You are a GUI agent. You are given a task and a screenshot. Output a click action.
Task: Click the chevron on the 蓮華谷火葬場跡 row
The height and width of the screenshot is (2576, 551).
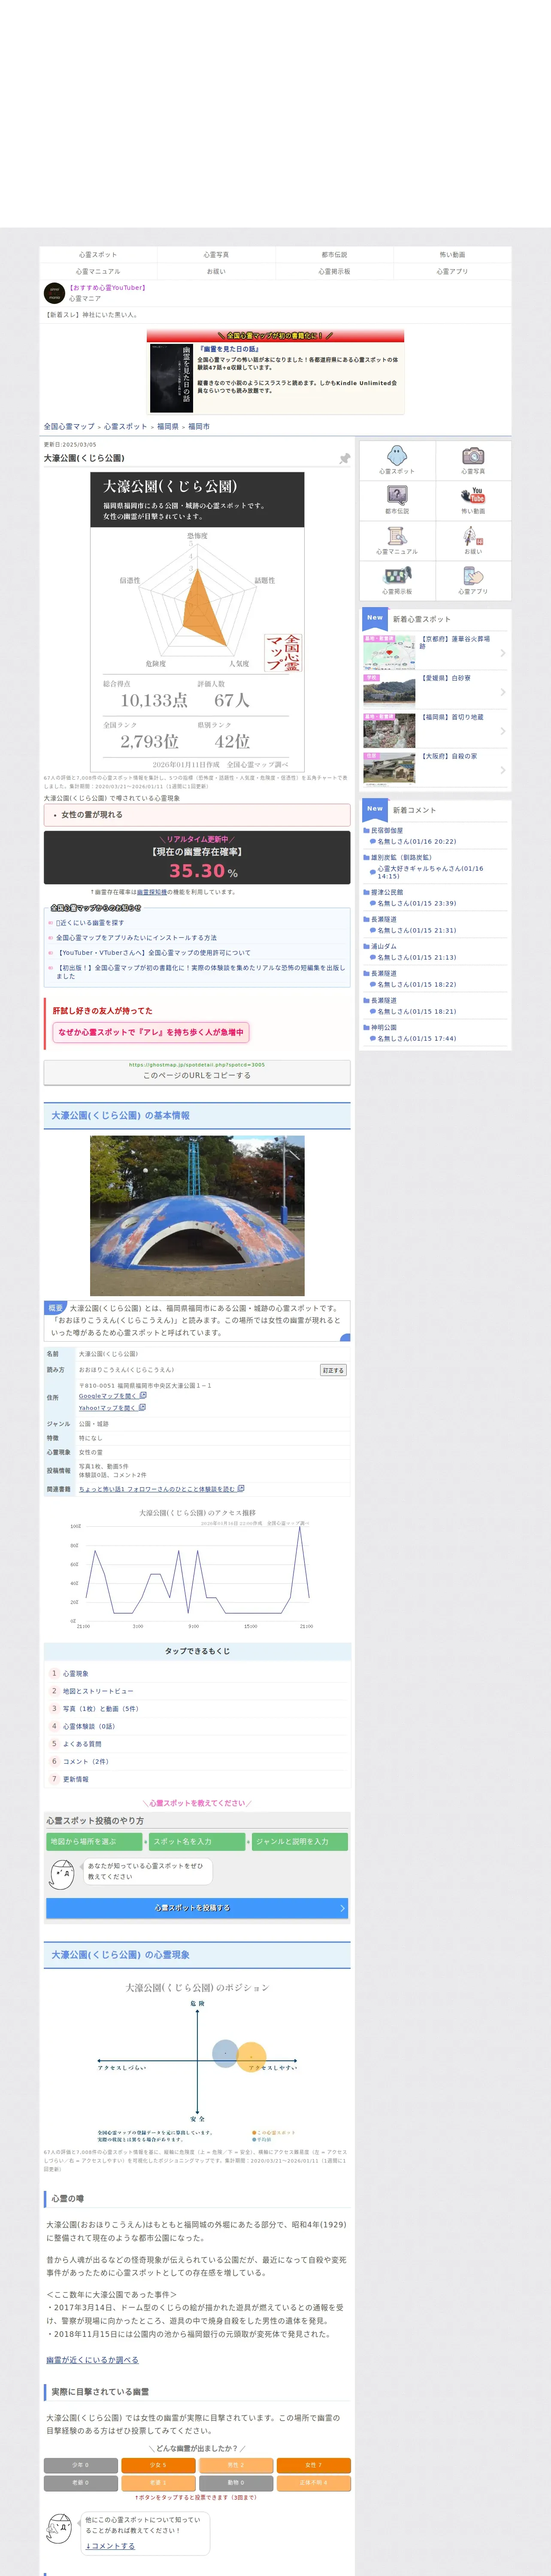pos(502,653)
